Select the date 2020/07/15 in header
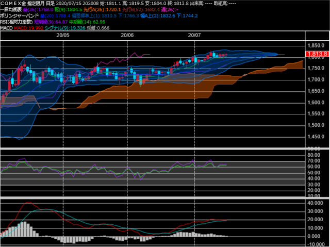Image resolution: width=330 pixels, height=247 pixels. tap(69, 4)
